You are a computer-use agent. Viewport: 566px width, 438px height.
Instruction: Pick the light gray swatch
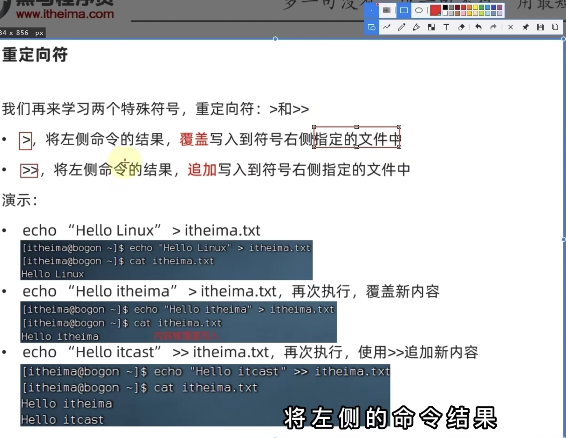coord(451,13)
